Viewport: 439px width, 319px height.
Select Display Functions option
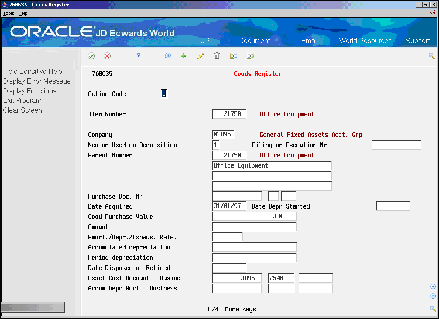29,91
